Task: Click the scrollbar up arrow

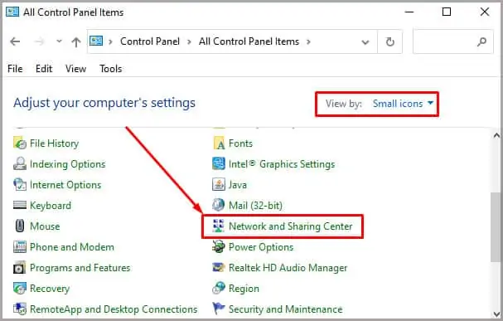Action: 496,135
